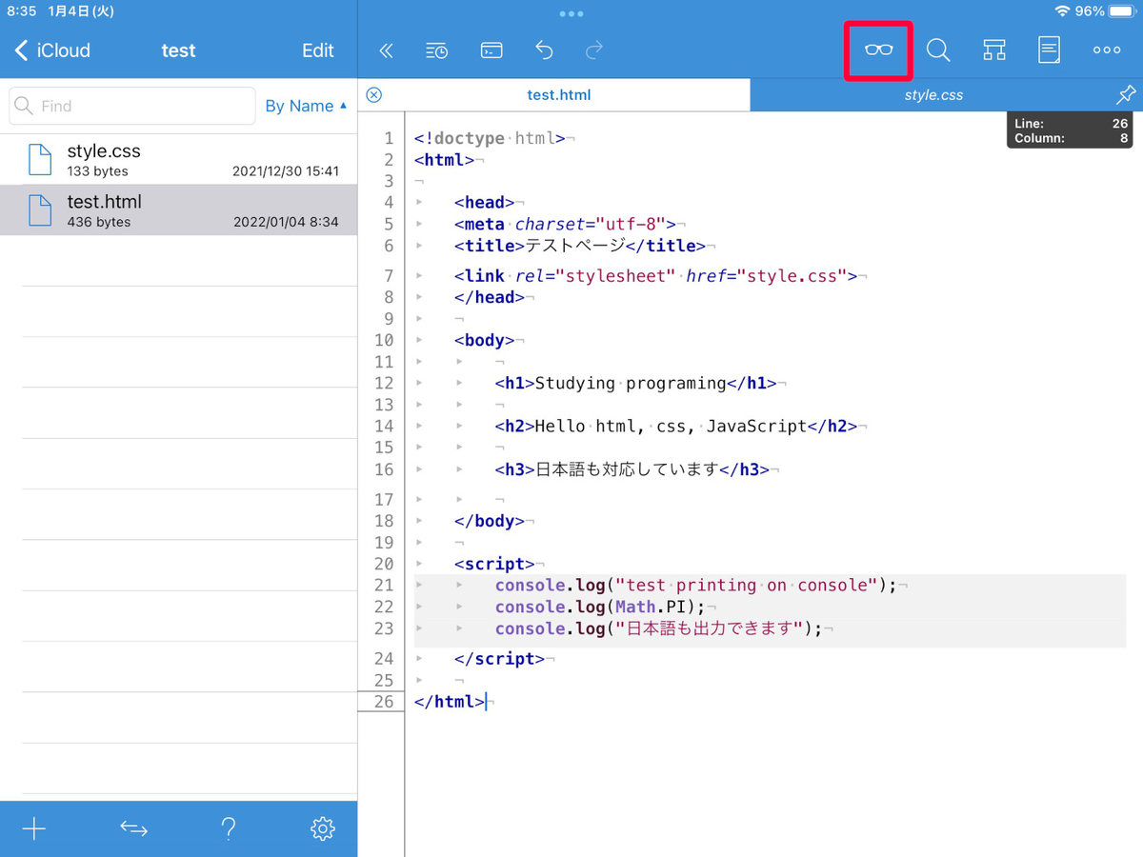Place cursor on h3 日本語も対応しています line
This screenshot has width=1143, height=857.
632,469
